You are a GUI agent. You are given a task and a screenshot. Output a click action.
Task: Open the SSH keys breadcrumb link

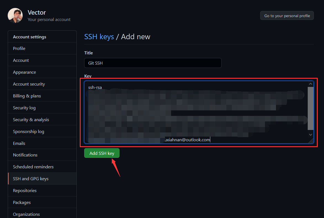99,37
